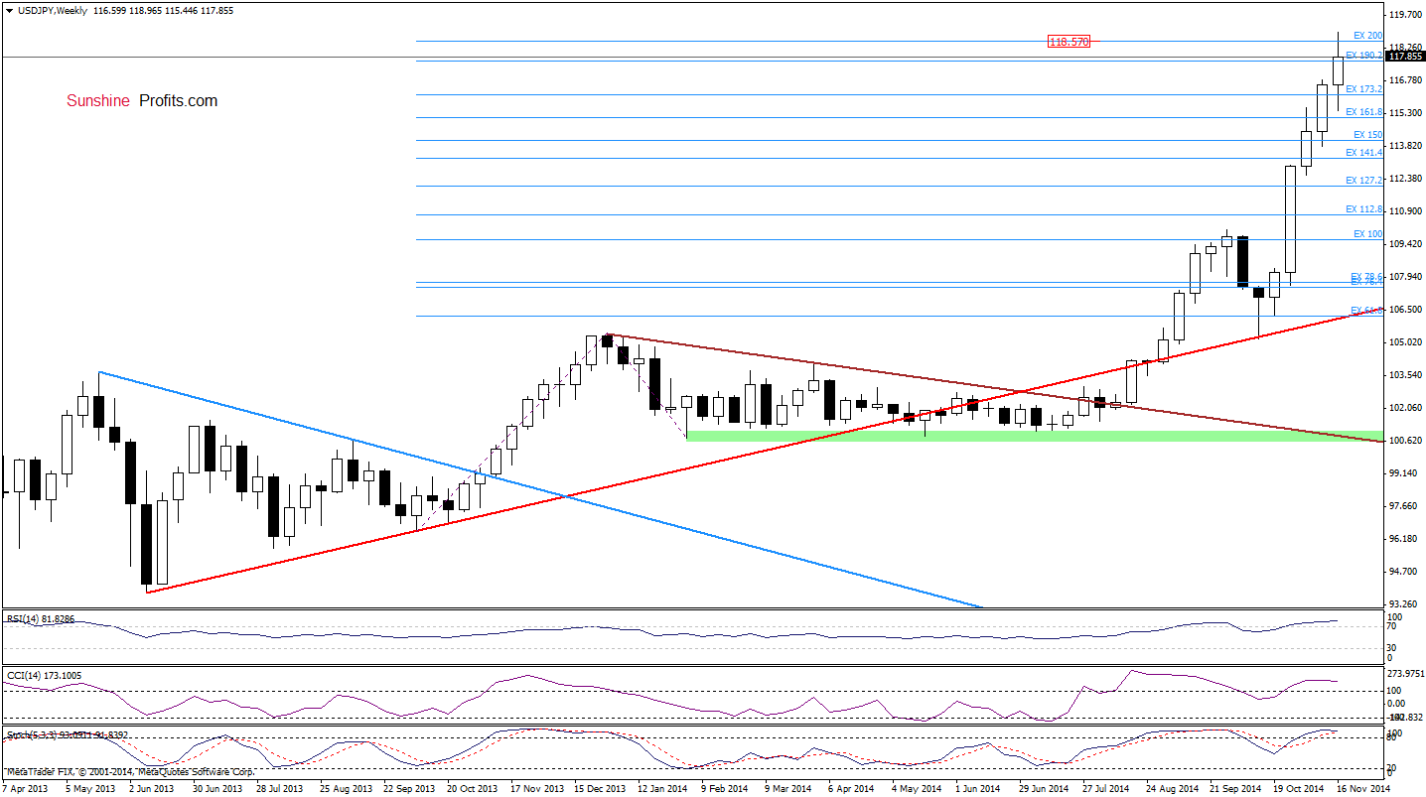Viewport: 1426px width, 797px height.
Task: Click the 16 Nov 2014 date label
Action: (1361, 790)
